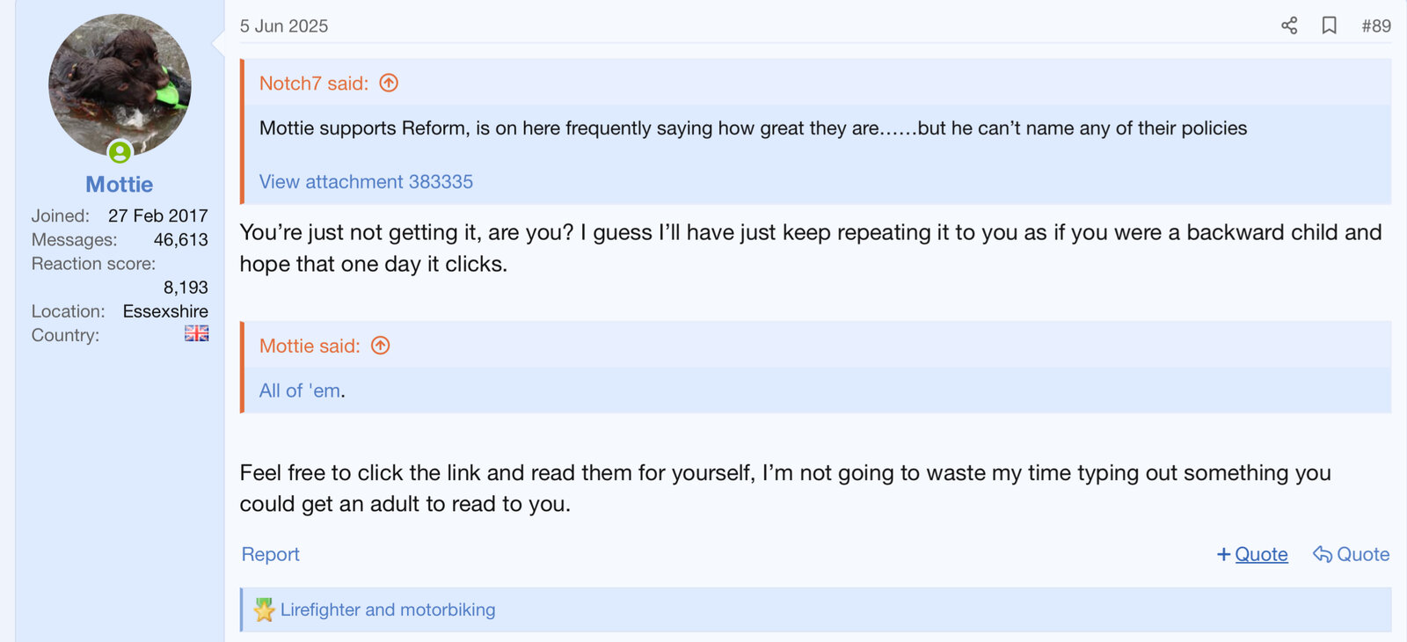This screenshot has width=1407, height=642.
Task: Open View attachment 383335
Action: (366, 182)
